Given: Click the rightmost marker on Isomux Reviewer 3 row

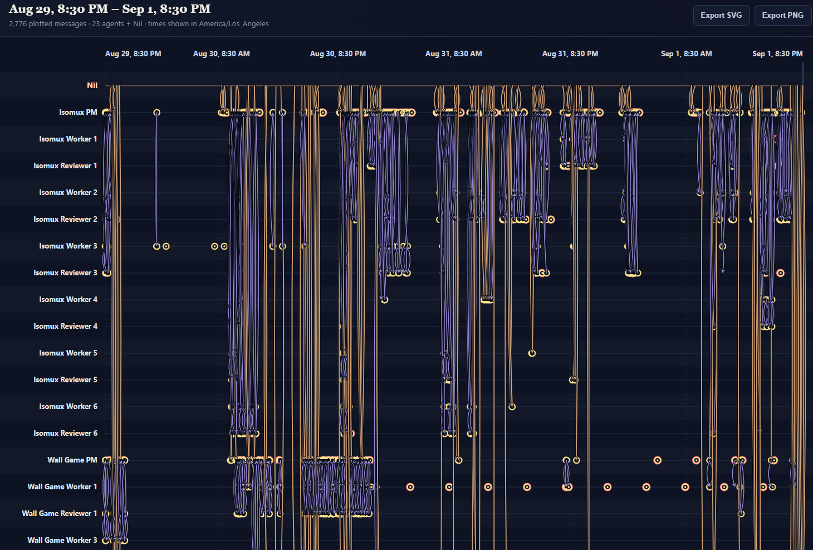Looking at the screenshot, I should [x=781, y=273].
